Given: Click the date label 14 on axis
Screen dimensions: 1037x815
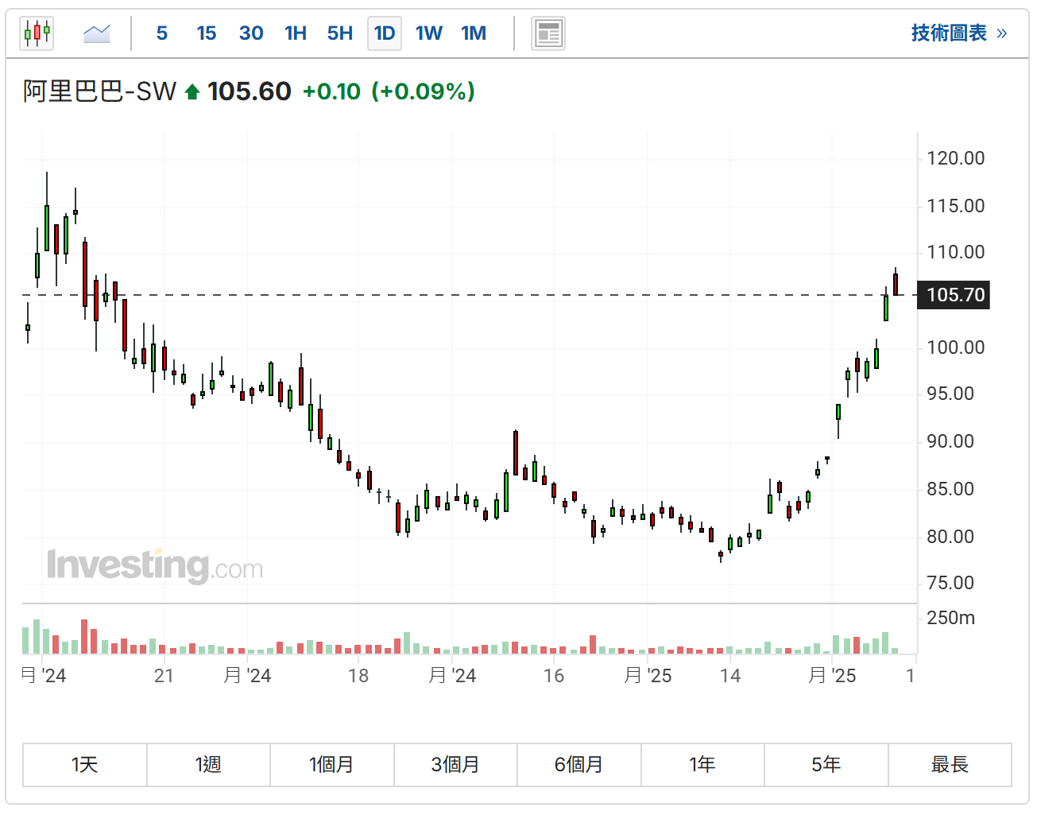Looking at the screenshot, I should [730, 676].
